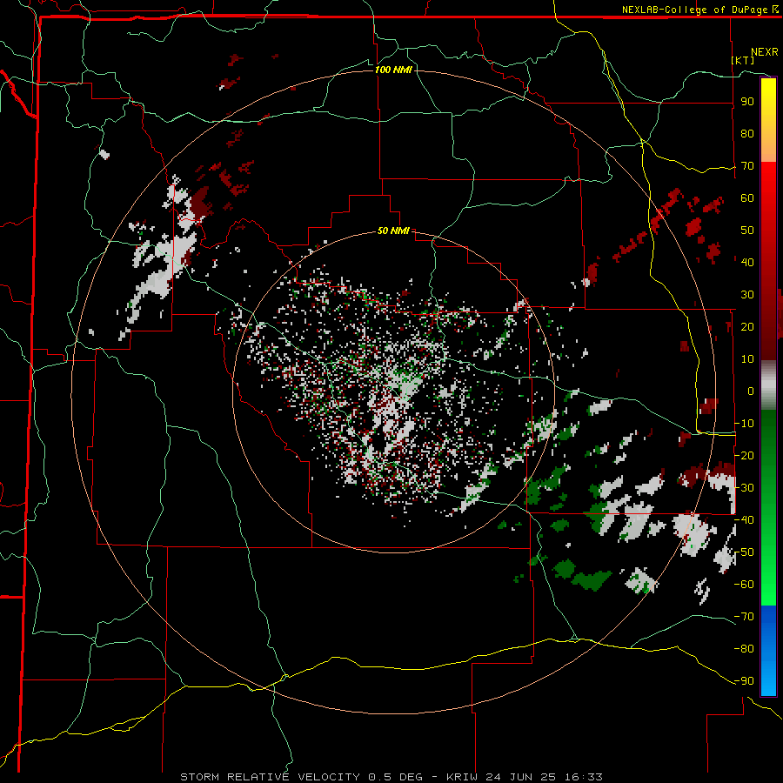
Task: Click the 0 value on velocity scale
Action: [751, 391]
